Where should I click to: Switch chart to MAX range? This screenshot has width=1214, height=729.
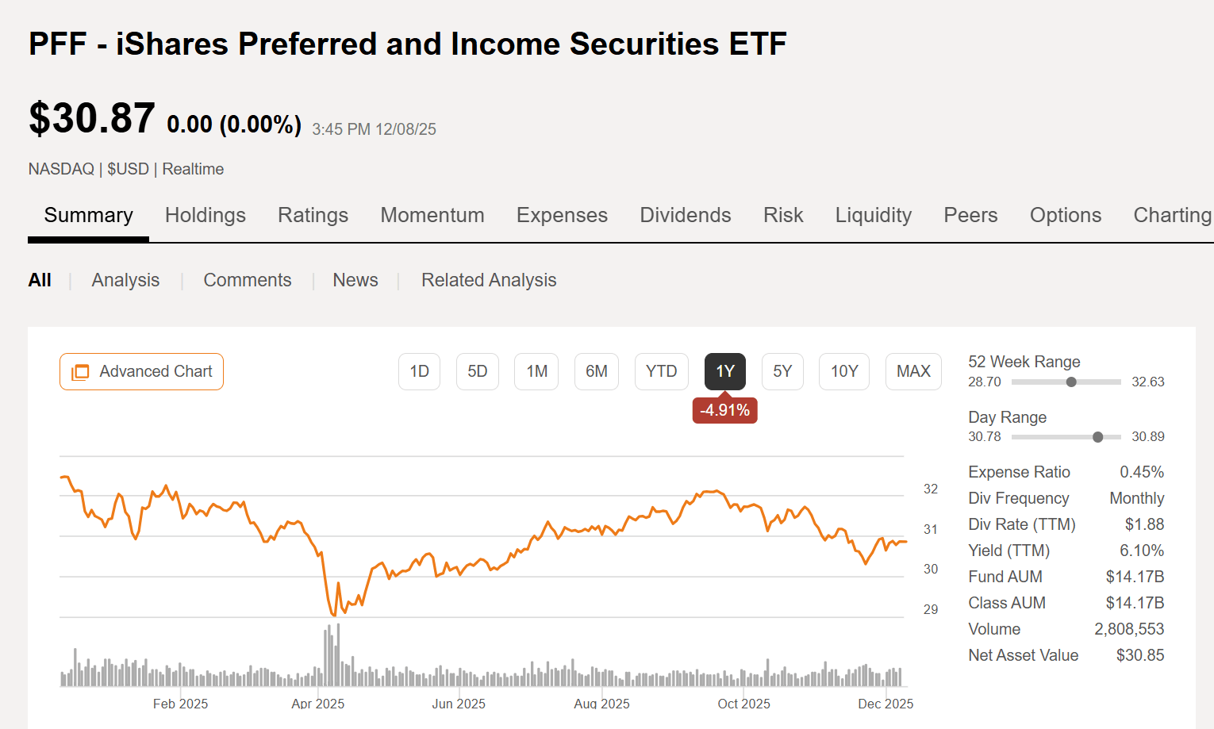912,371
